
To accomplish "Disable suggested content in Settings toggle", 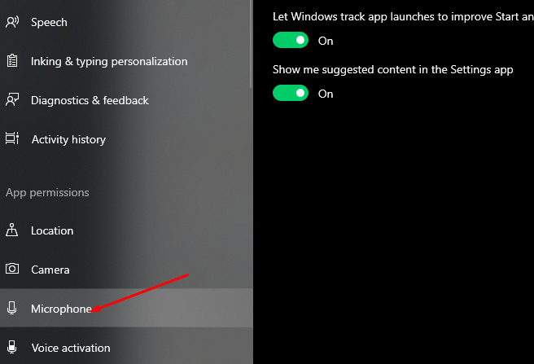I will pyautogui.click(x=291, y=94).
